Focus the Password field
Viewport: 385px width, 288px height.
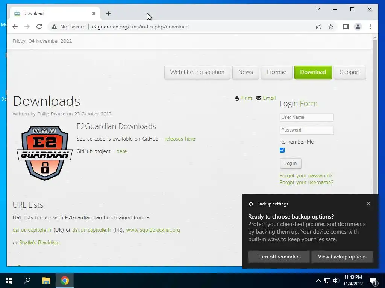click(x=306, y=130)
